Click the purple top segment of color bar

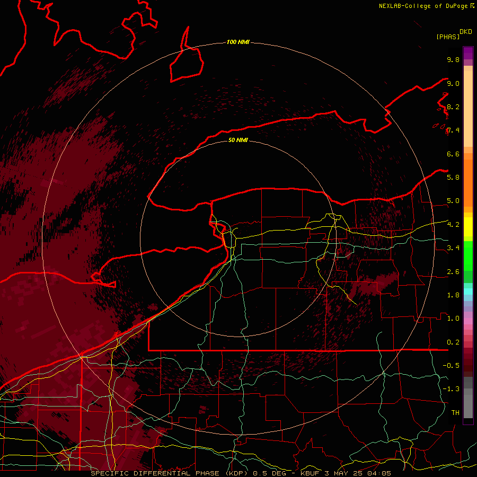pos(468,53)
